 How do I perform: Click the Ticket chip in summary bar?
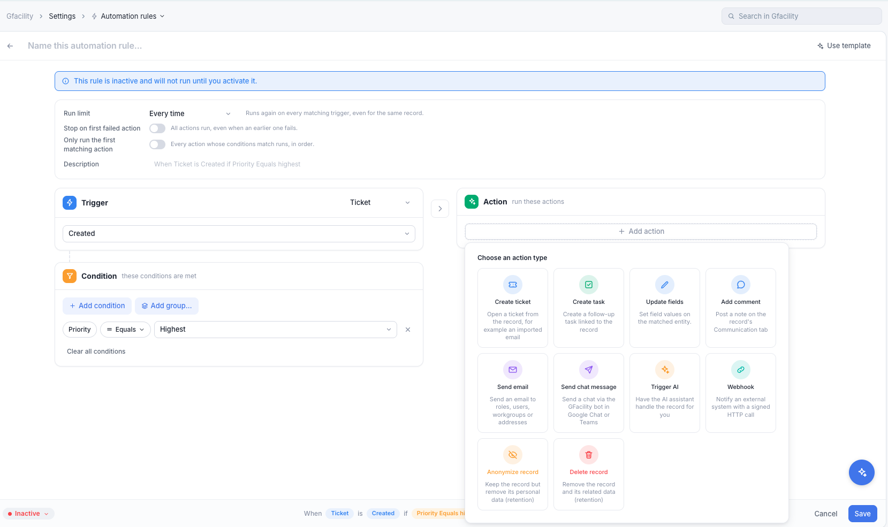(339, 514)
